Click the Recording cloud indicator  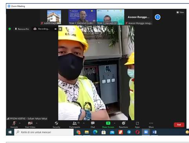(35, 29)
